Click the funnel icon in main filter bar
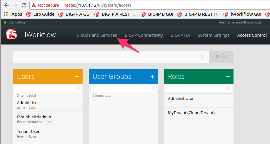This screenshot has width=270, height=144. (203, 57)
